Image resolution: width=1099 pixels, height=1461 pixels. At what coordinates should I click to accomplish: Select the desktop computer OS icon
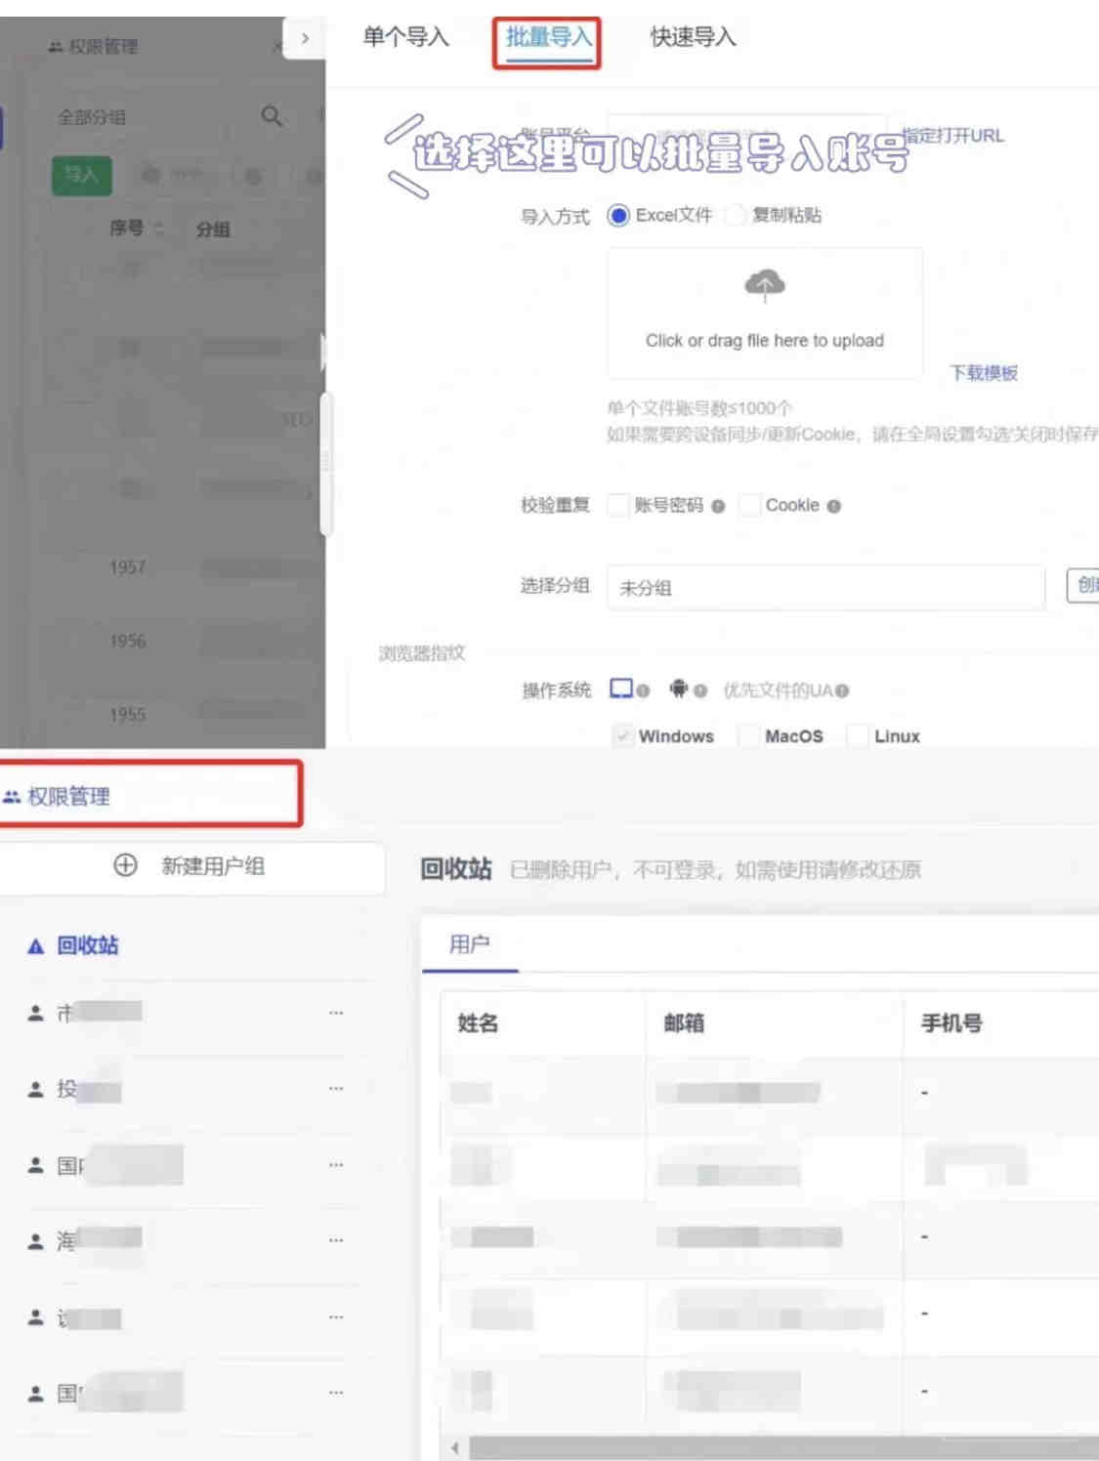coord(621,689)
